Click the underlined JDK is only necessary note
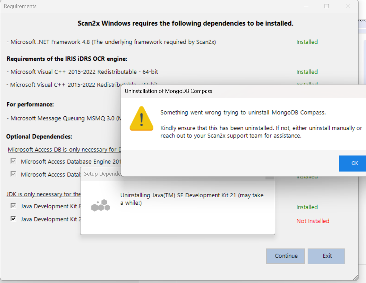Viewport: 366px width, 283px height. (x=44, y=194)
